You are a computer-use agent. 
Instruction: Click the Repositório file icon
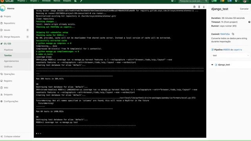click(x=2, y=23)
